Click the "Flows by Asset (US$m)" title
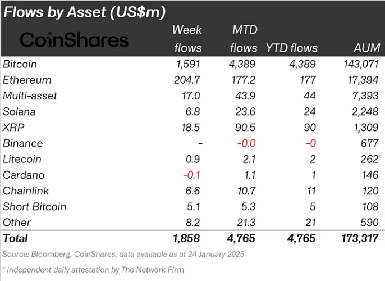This screenshot has width=385, height=281. [x=93, y=11]
